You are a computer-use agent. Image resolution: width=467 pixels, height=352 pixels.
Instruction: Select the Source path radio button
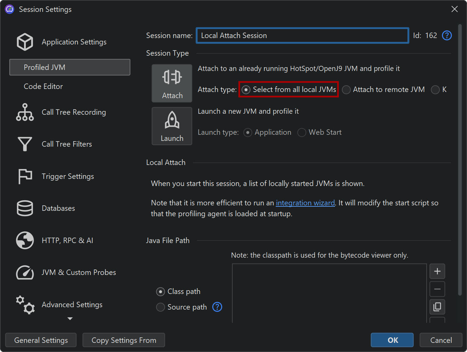(x=160, y=307)
